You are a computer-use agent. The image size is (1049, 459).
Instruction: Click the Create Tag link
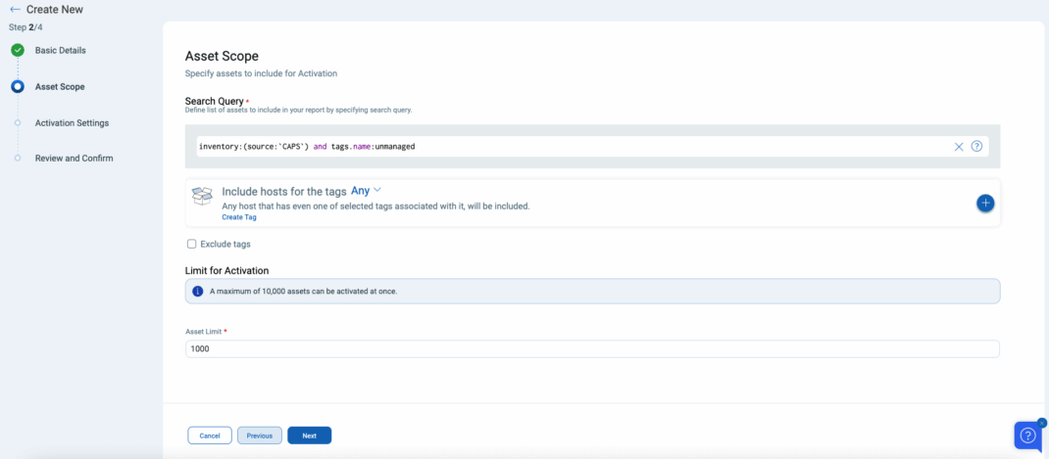[239, 217]
